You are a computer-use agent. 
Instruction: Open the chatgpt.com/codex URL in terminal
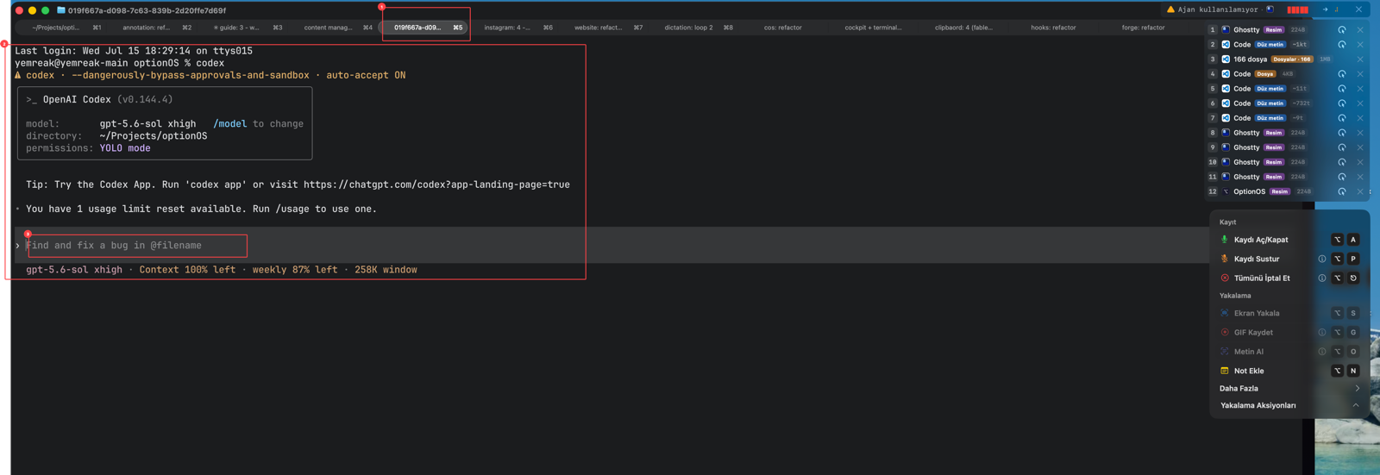[x=436, y=184]
